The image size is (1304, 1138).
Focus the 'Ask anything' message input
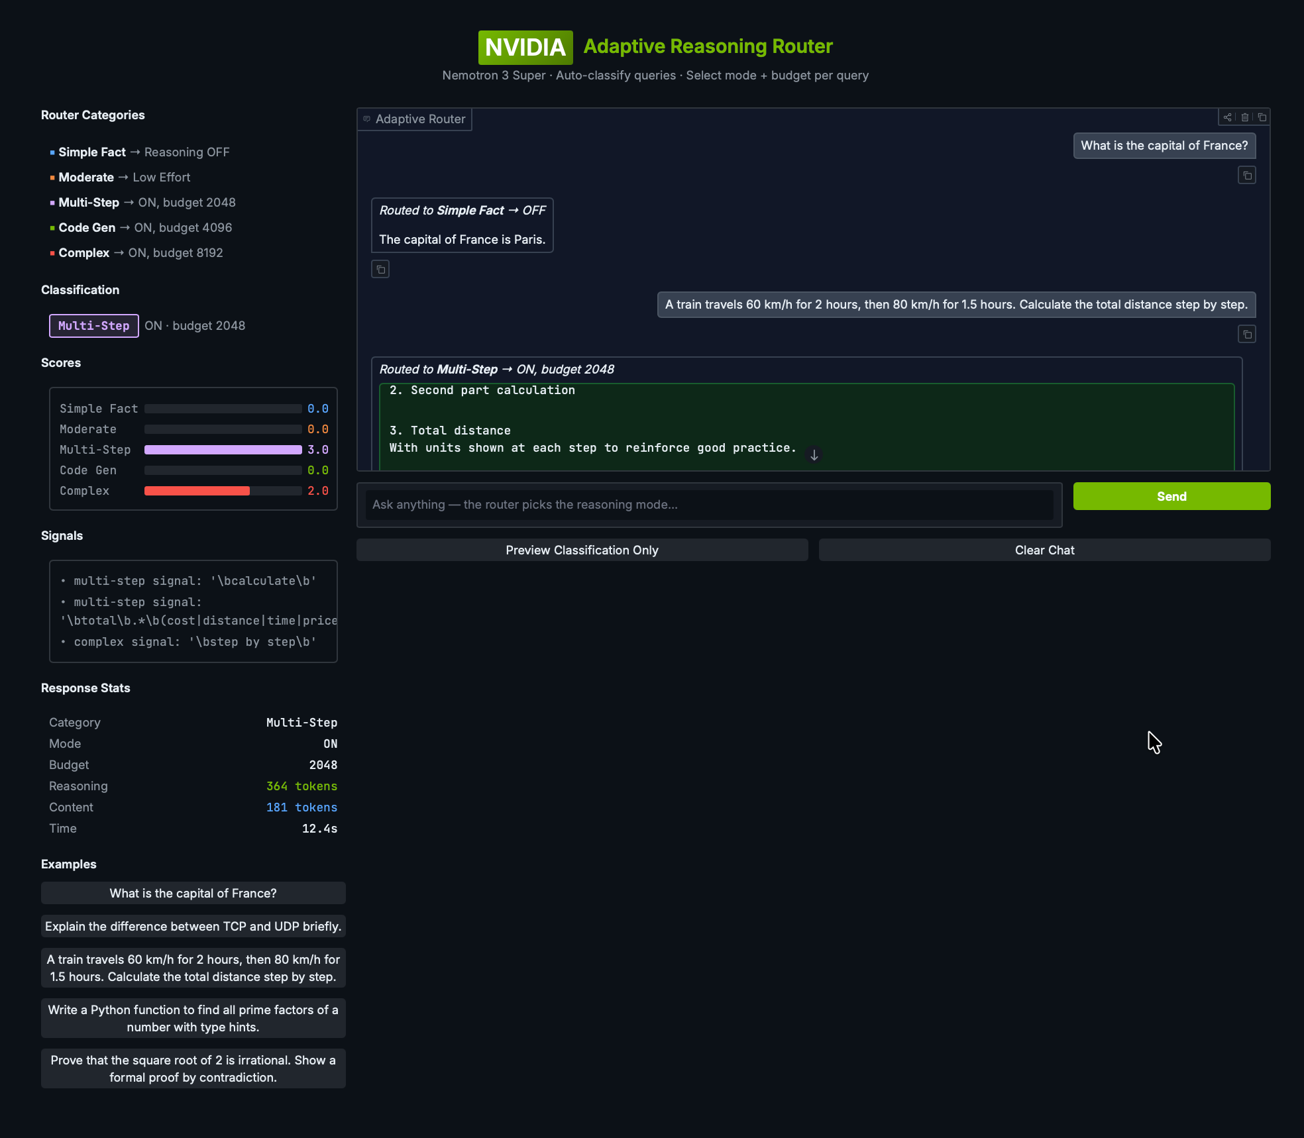click(x=709, y=505)
